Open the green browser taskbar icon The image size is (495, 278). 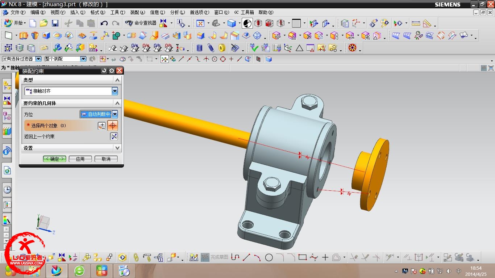[79, 270]
